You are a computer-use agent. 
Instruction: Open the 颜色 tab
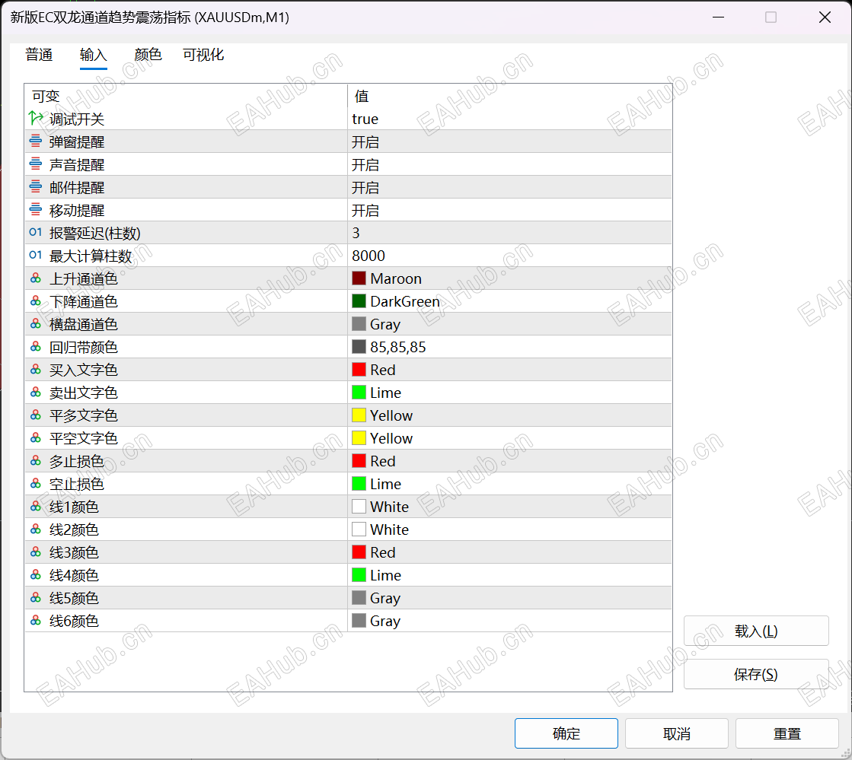148,55
